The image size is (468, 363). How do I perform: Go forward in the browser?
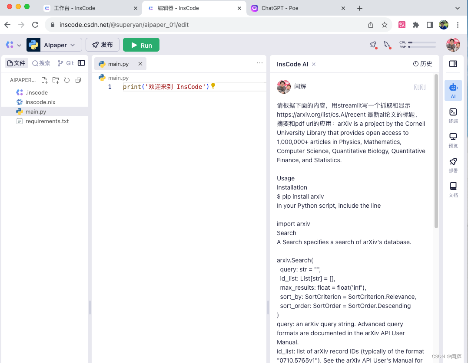[21, 25]
